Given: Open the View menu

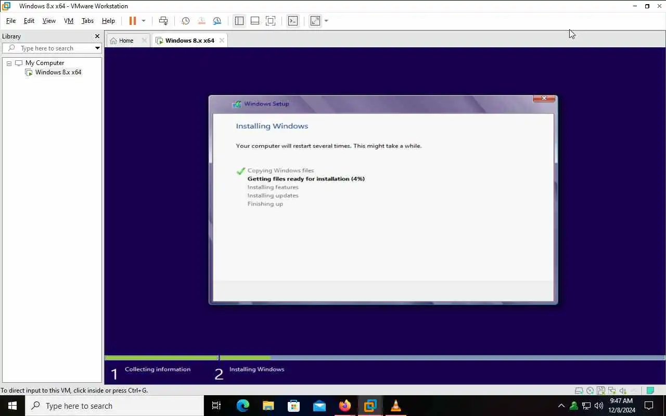Looking at the screenshot, I should point(49,21).
